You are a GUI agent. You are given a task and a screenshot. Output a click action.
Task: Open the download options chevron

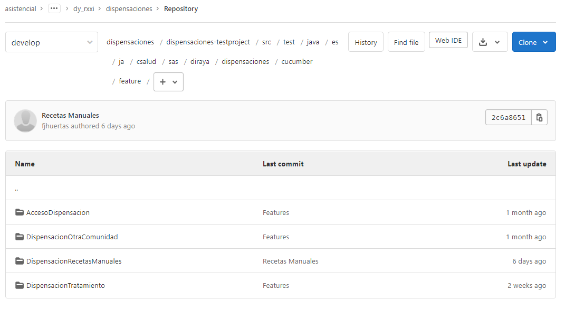497,42
